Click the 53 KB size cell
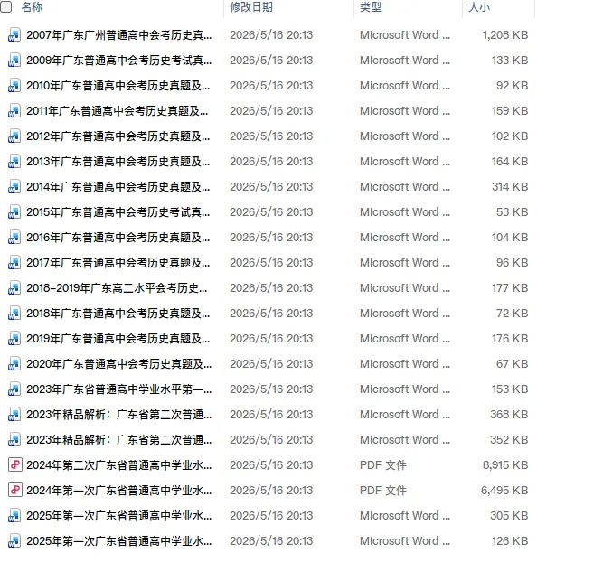This screenshot has width=603, height=562. click(513, 212)
